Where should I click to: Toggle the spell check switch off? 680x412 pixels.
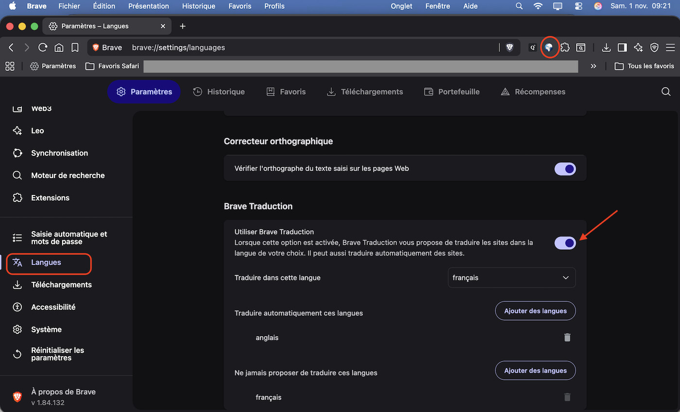565,169
